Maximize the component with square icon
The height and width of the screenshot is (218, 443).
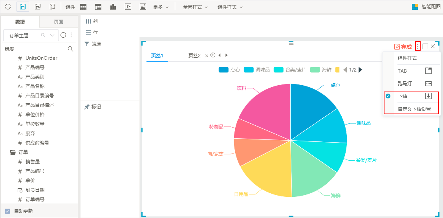click(425, 46)
